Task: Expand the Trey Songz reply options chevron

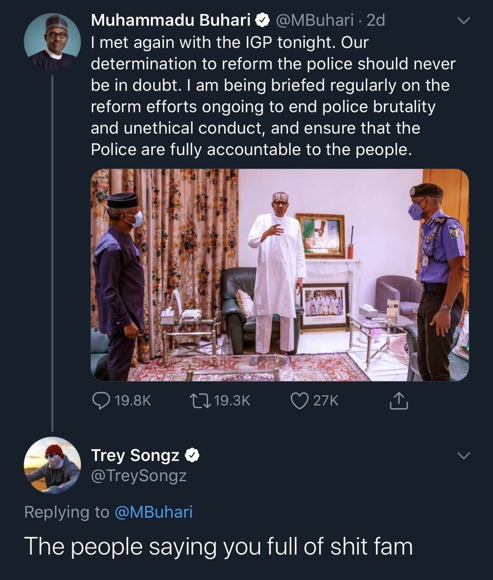Action: click(463, 456)
